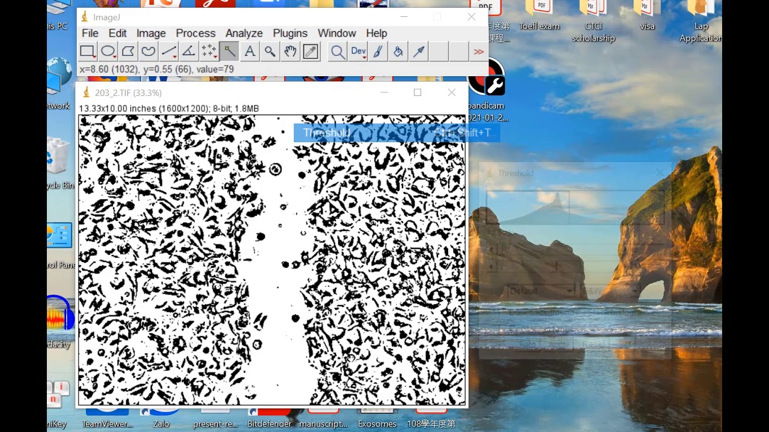This screenshot has width=769, height=432.
Task: Select the Flood Fill bucket tool
Action: tap(398, 52)
